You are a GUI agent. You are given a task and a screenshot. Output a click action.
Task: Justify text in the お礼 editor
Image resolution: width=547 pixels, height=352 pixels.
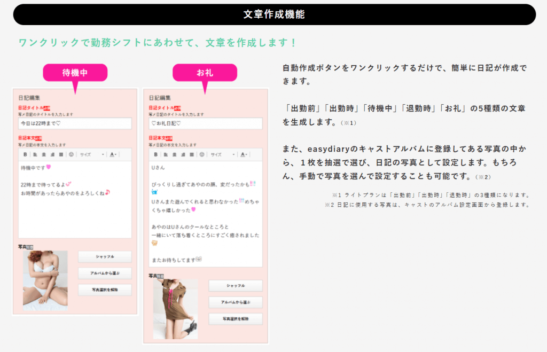tap(192, 154)
